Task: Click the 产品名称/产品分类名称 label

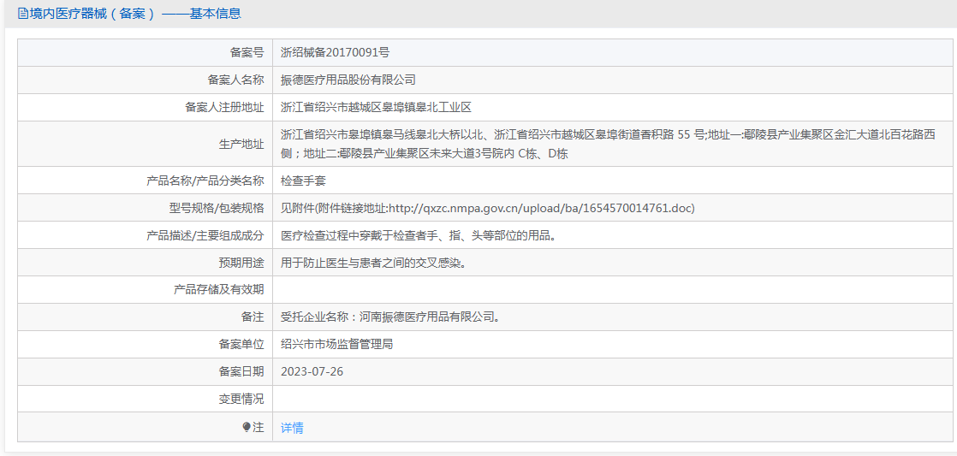Action: point(205,181)
